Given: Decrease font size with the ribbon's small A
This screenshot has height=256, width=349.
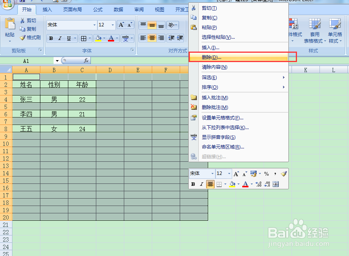Looking at the screenshot, I should tap(130, 25).
